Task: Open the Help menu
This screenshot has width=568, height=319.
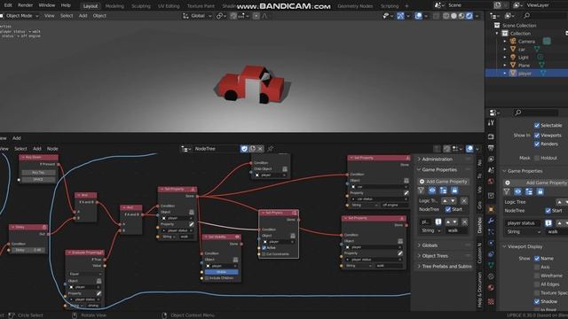Action: tap(66, 5)
